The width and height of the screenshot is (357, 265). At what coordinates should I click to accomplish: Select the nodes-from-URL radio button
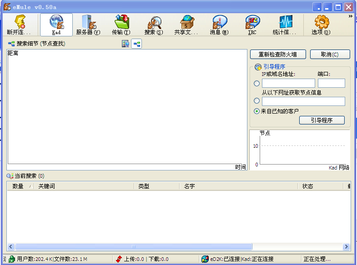click(x=256, y=100)
